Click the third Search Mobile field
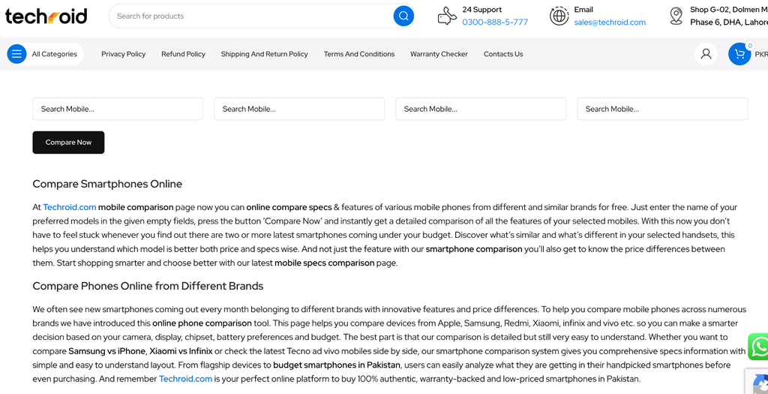Viewport: 768px width, 394px height. point(481,109)
